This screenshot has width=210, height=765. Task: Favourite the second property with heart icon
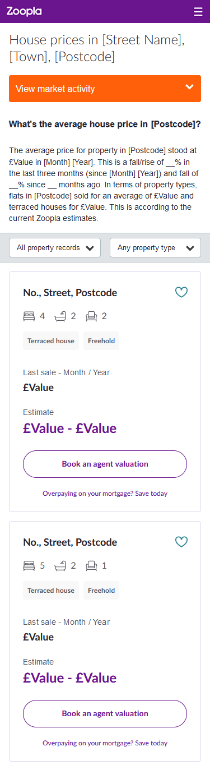(x=181, y=542)
